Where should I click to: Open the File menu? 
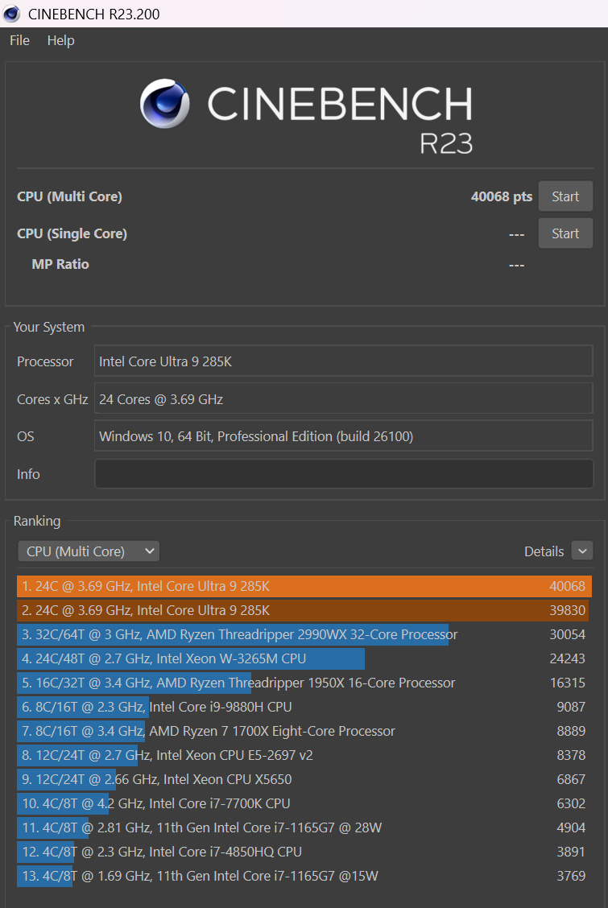[19, 40]
